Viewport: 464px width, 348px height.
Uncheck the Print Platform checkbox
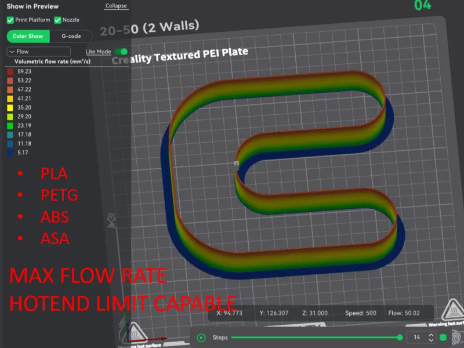[x=10, y=20]
